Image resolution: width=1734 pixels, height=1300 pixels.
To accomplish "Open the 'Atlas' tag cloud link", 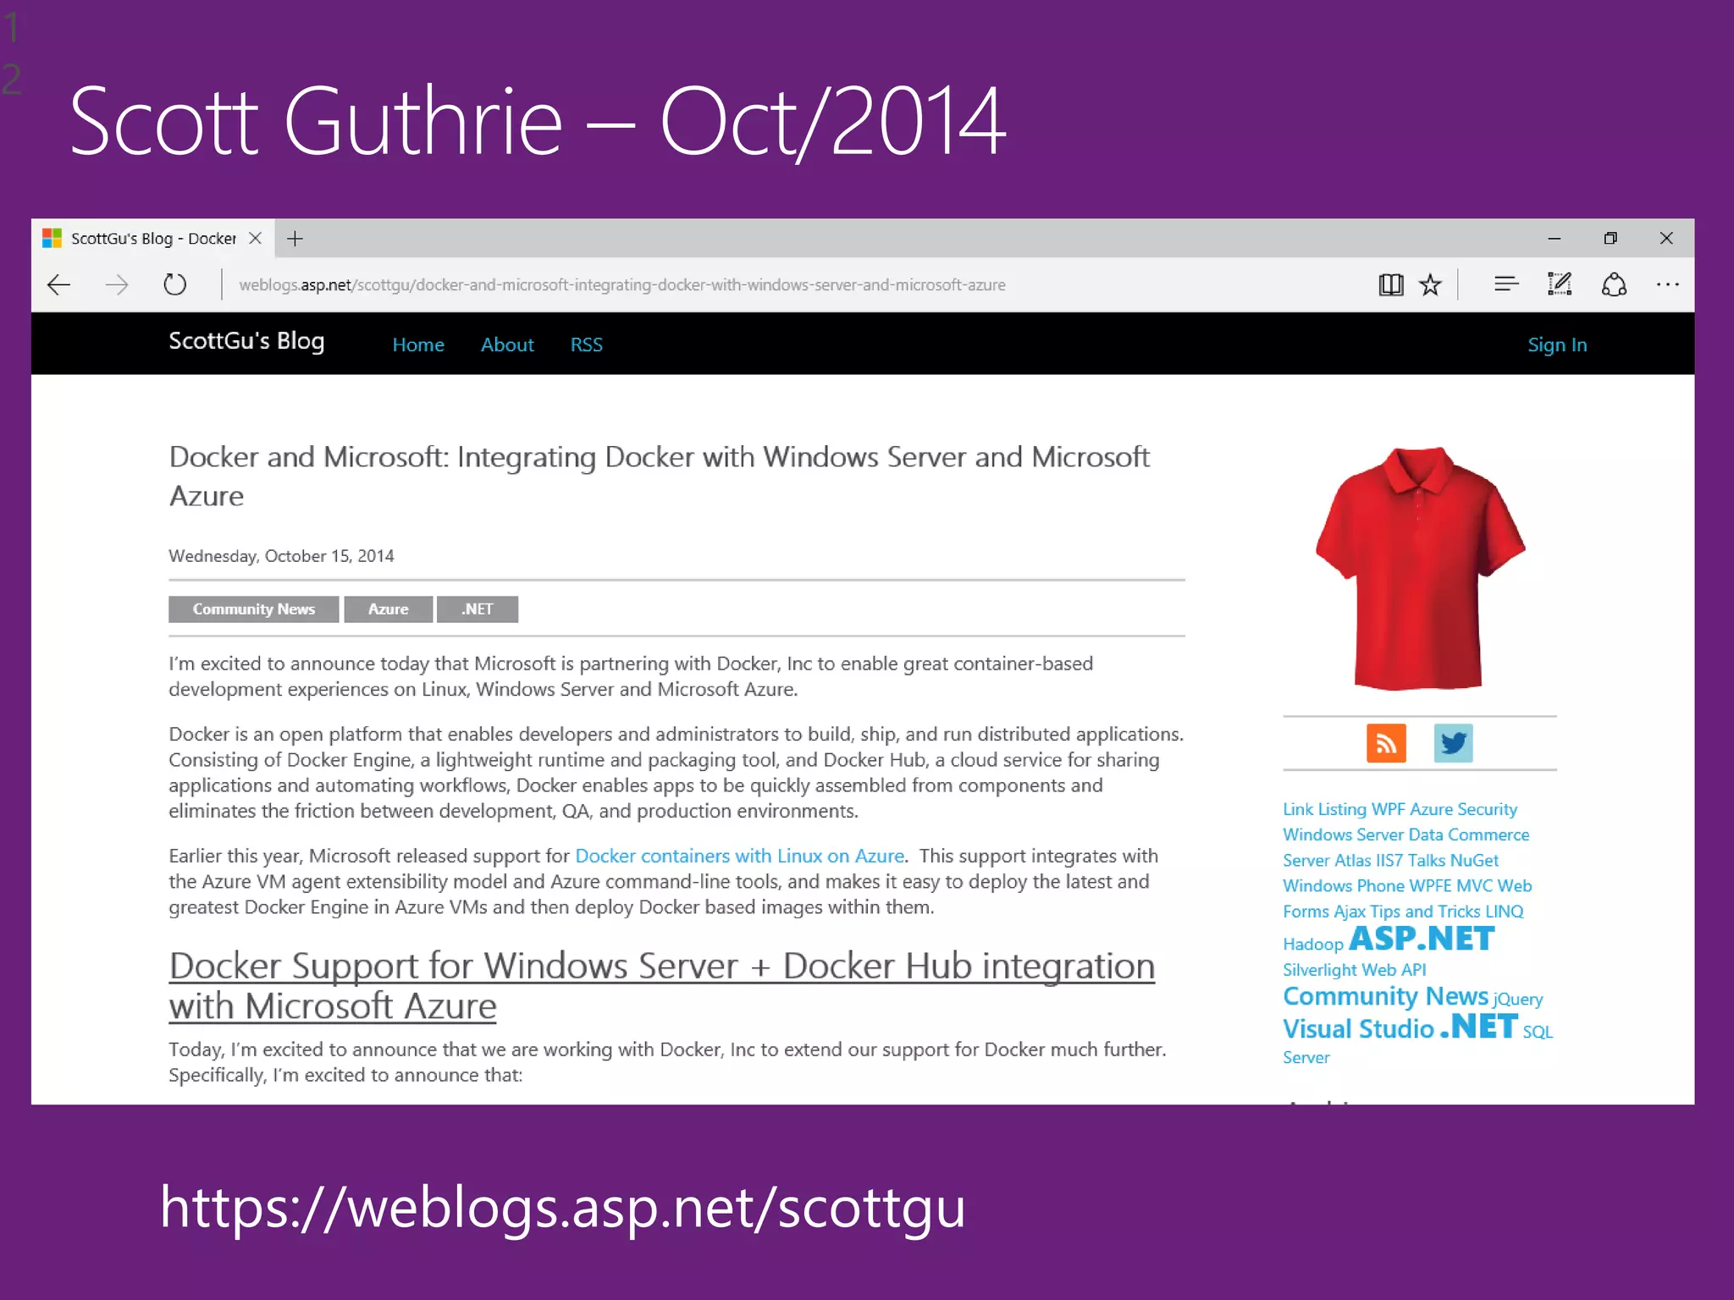I will 1352,860.
